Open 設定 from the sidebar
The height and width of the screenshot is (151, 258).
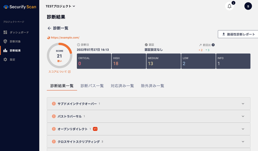pyautogui.click(x=13, y=59)
